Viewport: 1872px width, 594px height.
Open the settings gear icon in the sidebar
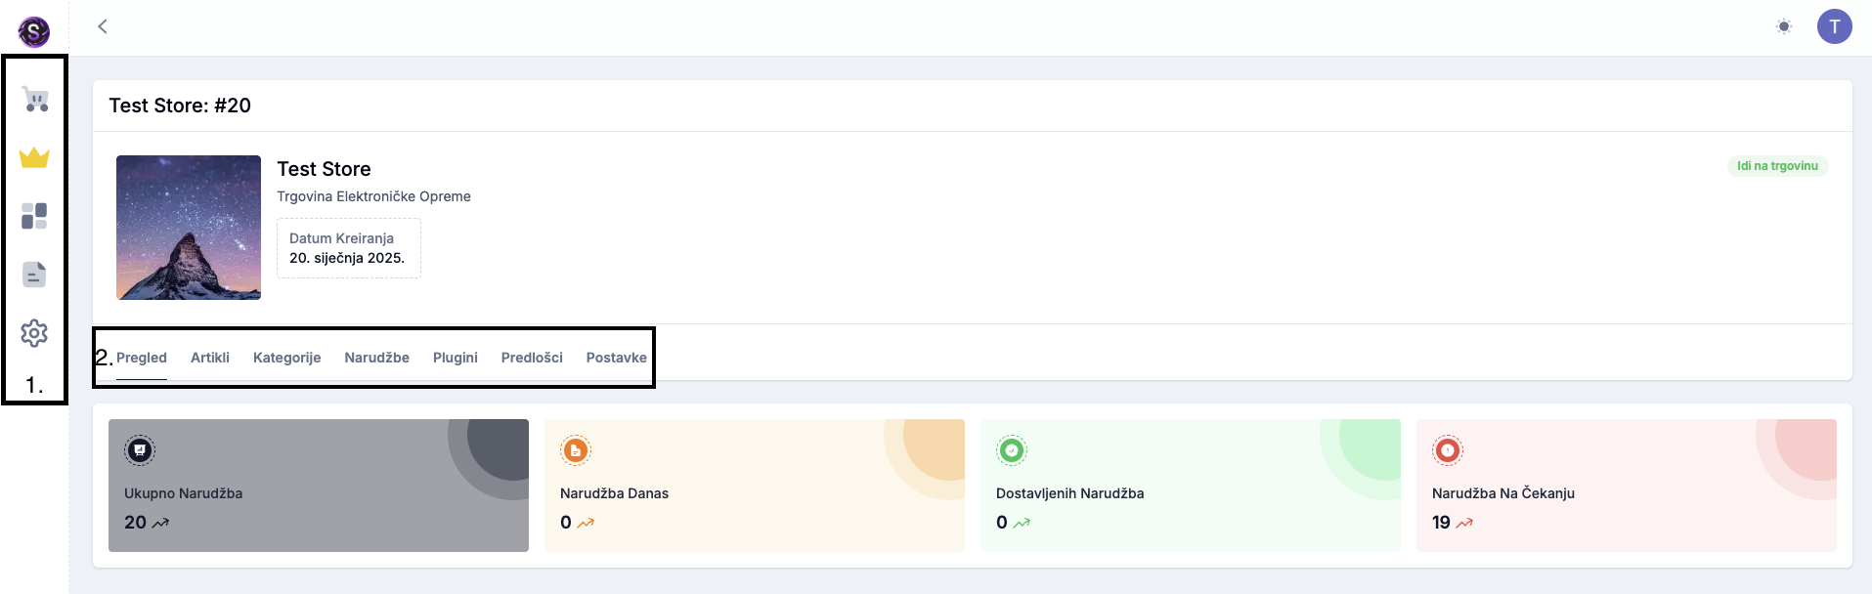(34, 333)
